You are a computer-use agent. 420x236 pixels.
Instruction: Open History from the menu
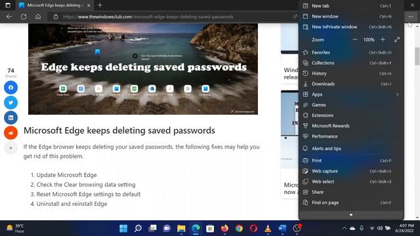point(351,73)
